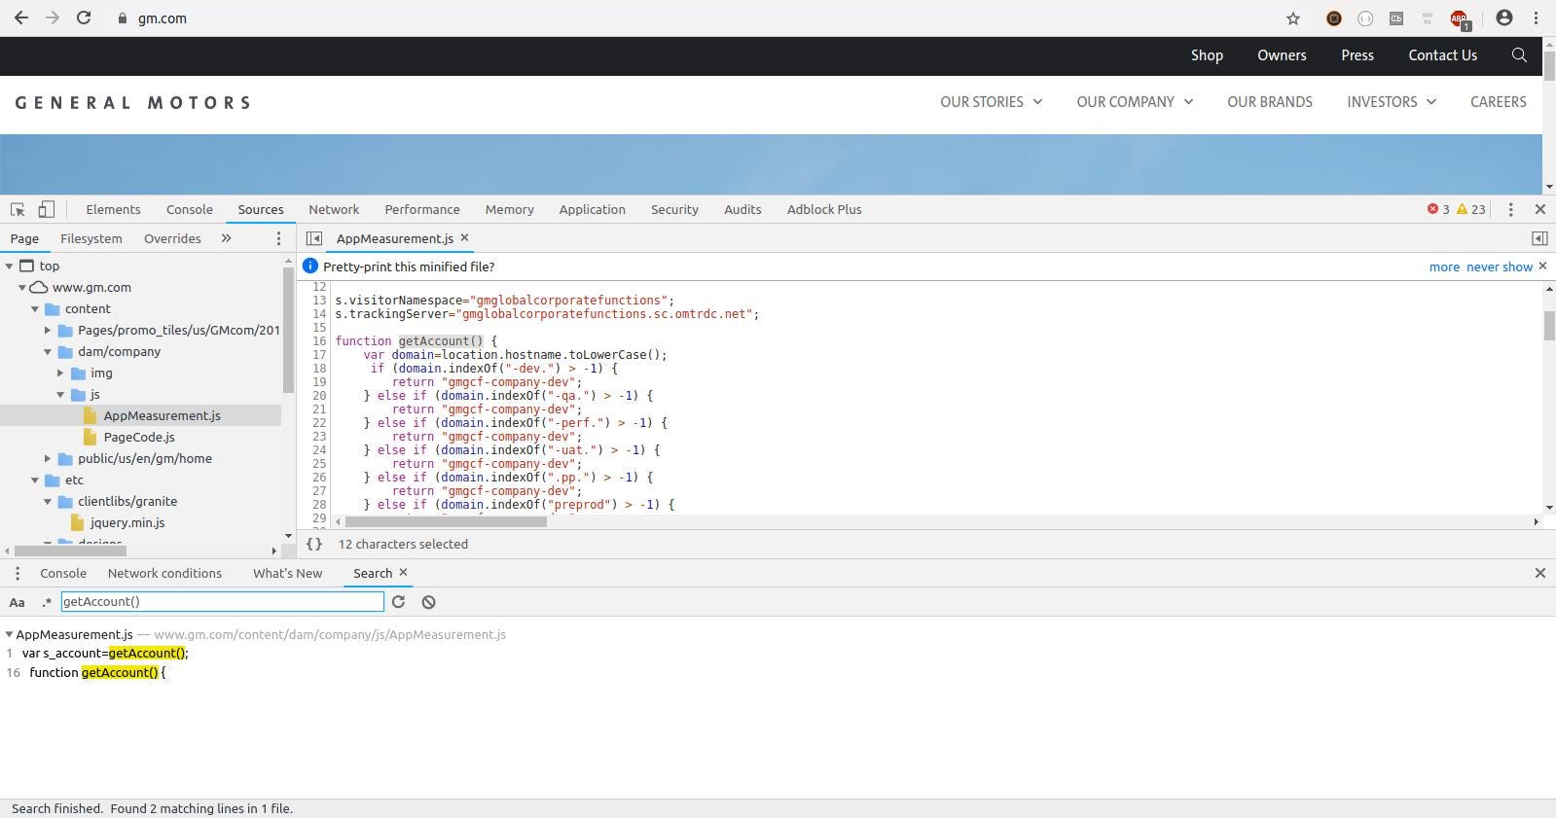1556x818 pixels.
Task: Click 'never show' in pretty-print bar
Action: click(1500, 267)
